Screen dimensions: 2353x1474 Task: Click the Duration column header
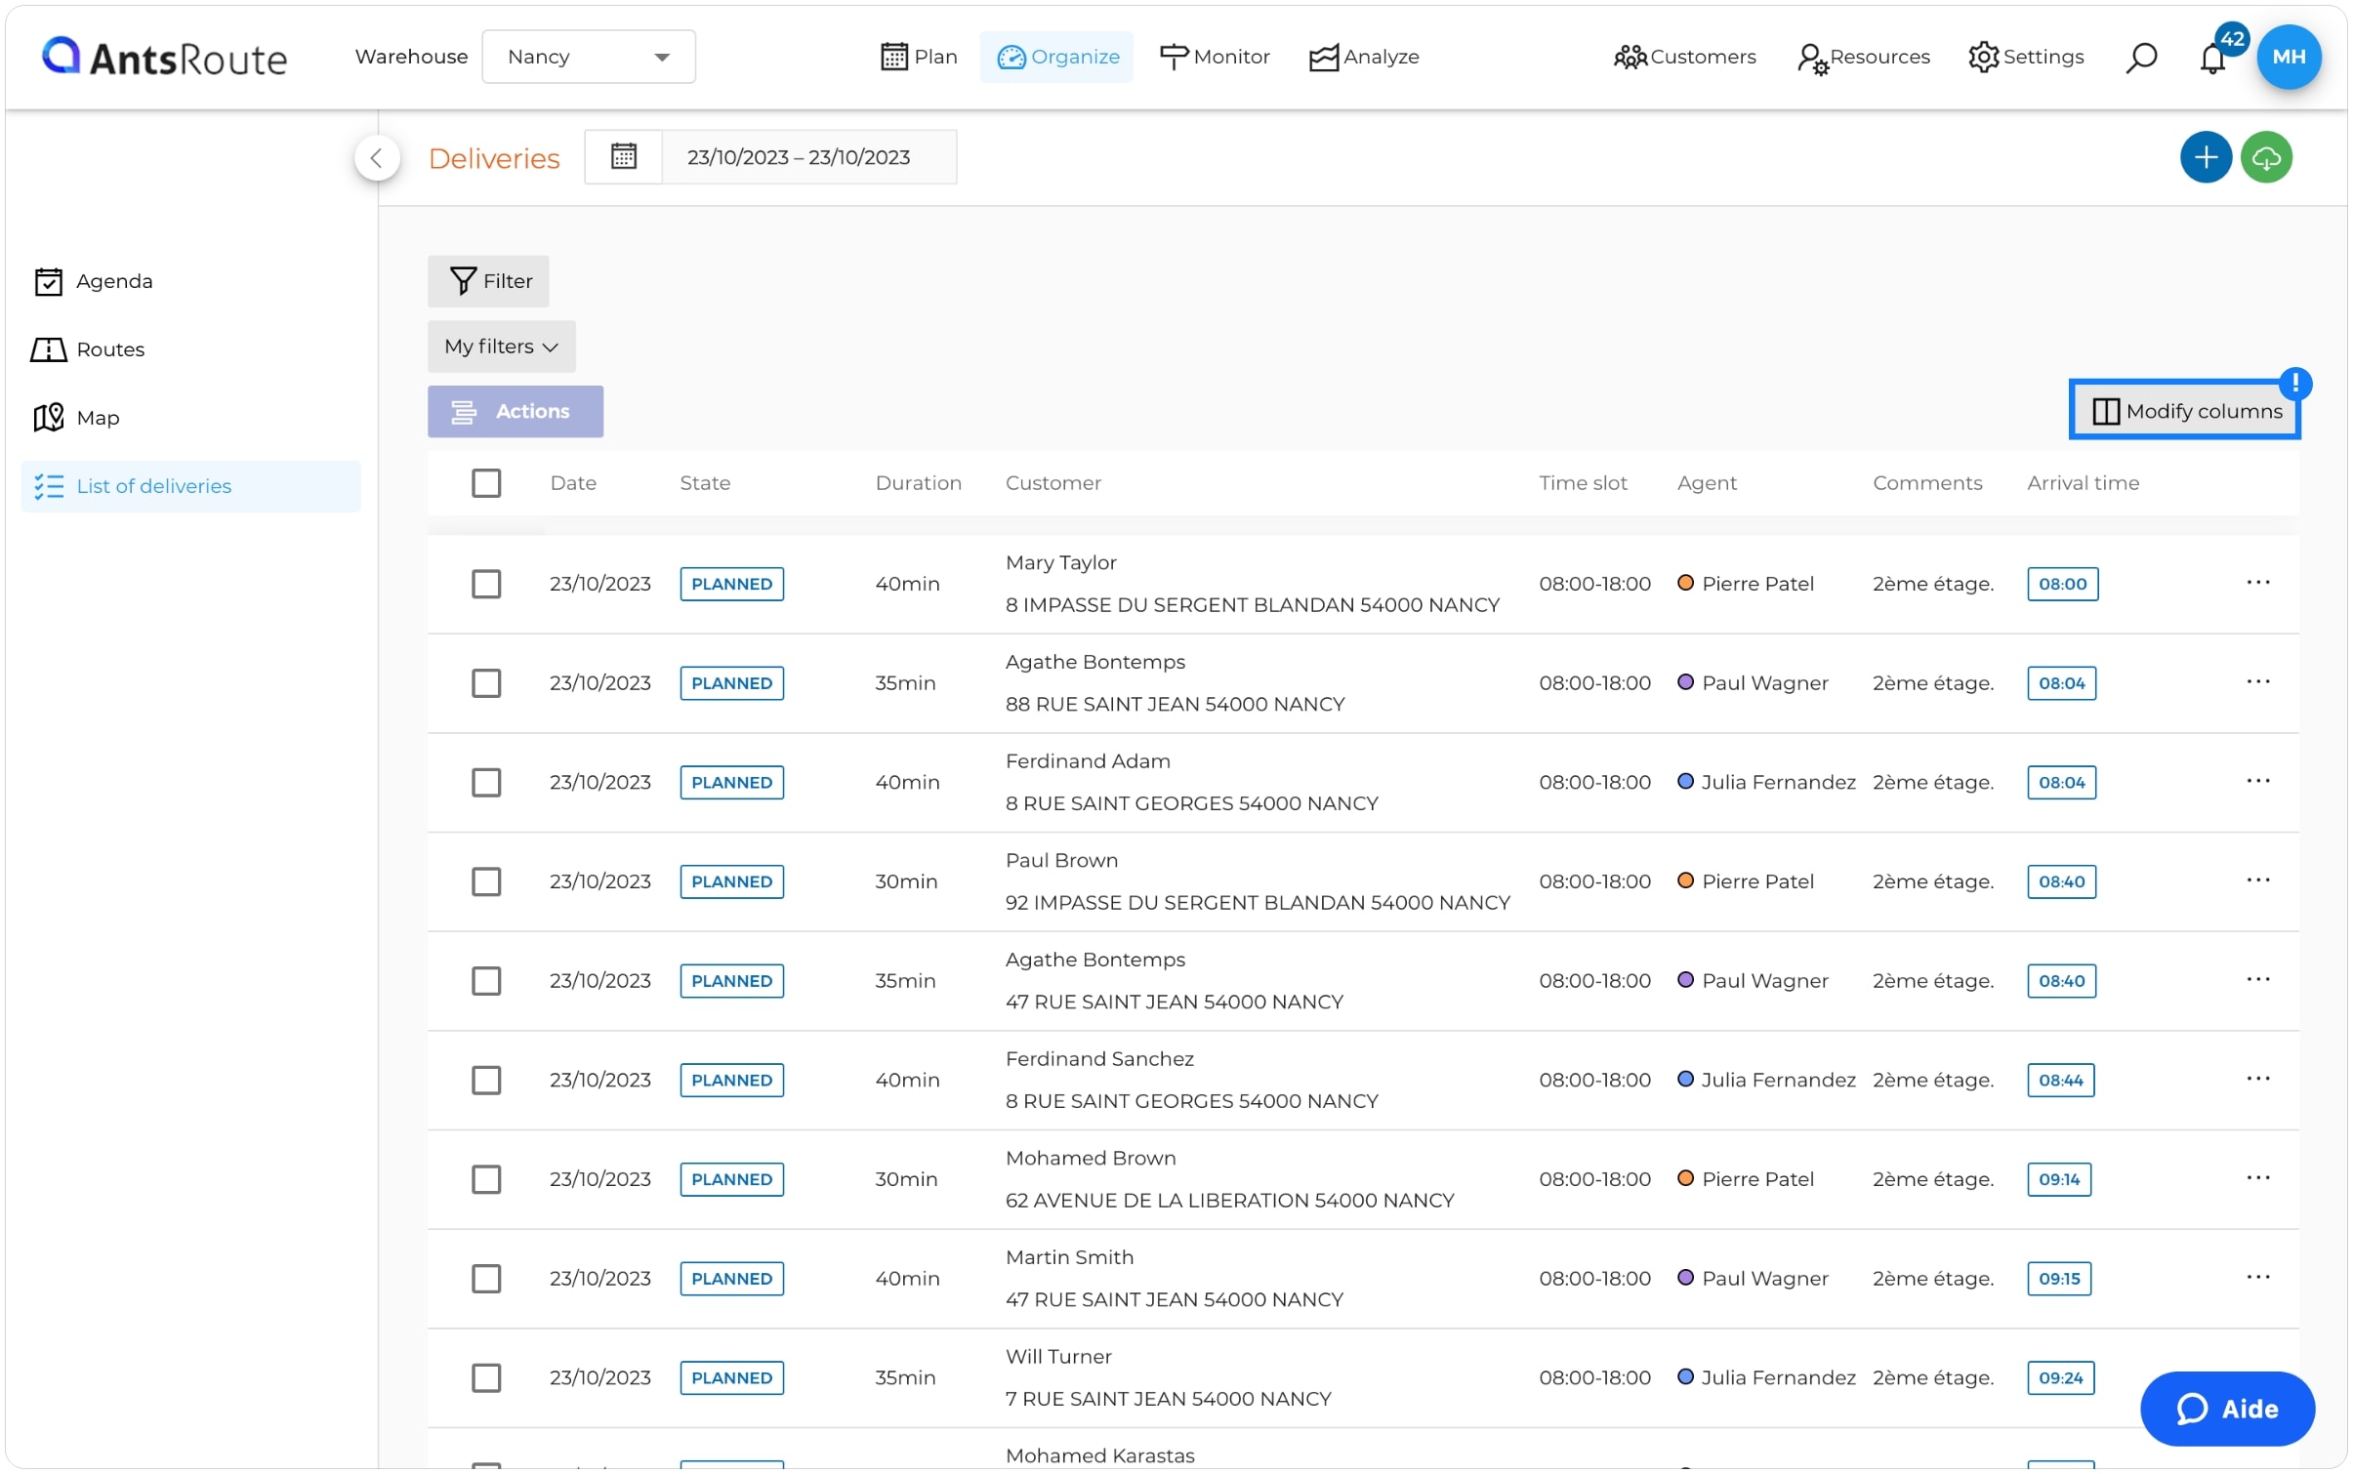coord(918,483)
